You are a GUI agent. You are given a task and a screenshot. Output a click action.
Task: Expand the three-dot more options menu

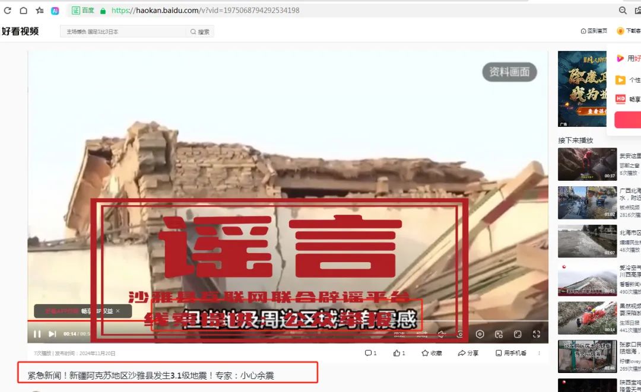pos(539,353)
